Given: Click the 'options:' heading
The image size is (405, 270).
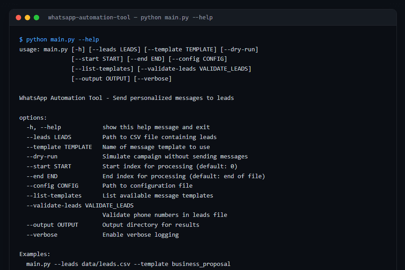Looking at the screenshot, I should point(33,118).
